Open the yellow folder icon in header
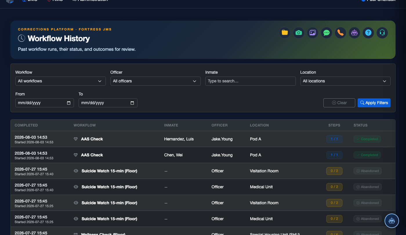Image resolution: width=406 pixels, height=235 pixels. click(x=285, y=32)
